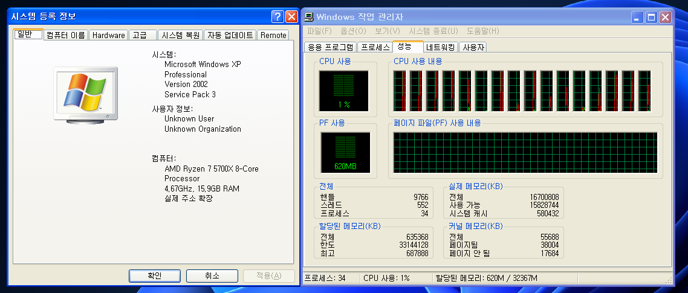Screen dimensions: 688x293
Task: Open the 사용자 tab
Action: click(473, 47)
